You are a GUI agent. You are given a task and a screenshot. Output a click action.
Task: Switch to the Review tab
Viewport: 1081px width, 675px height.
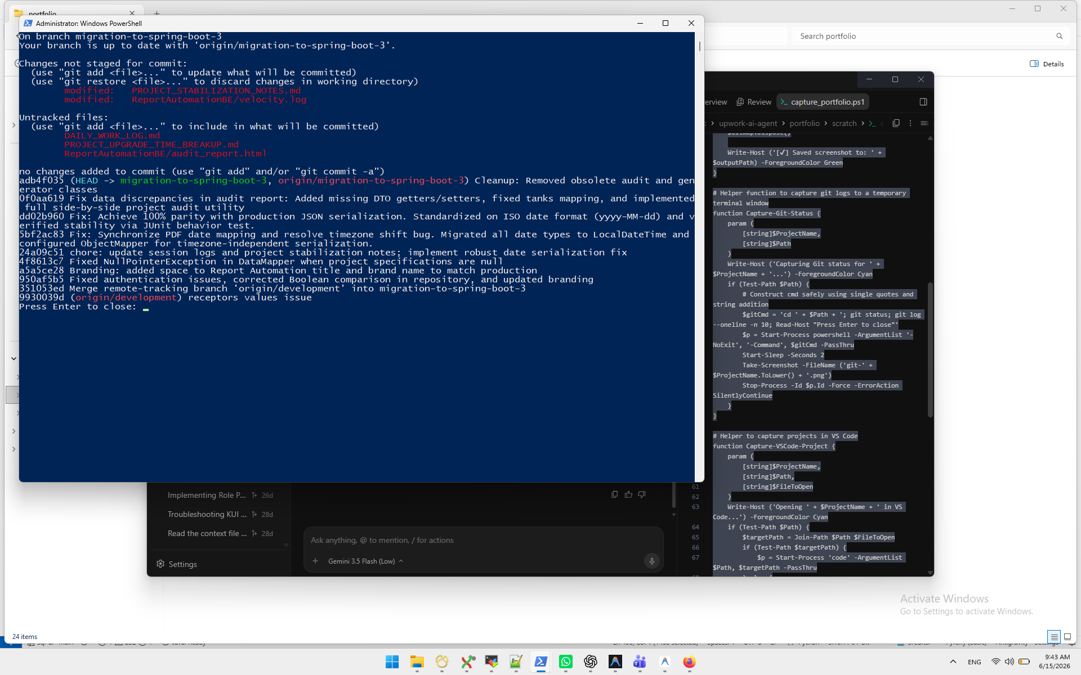coord(754,102)
